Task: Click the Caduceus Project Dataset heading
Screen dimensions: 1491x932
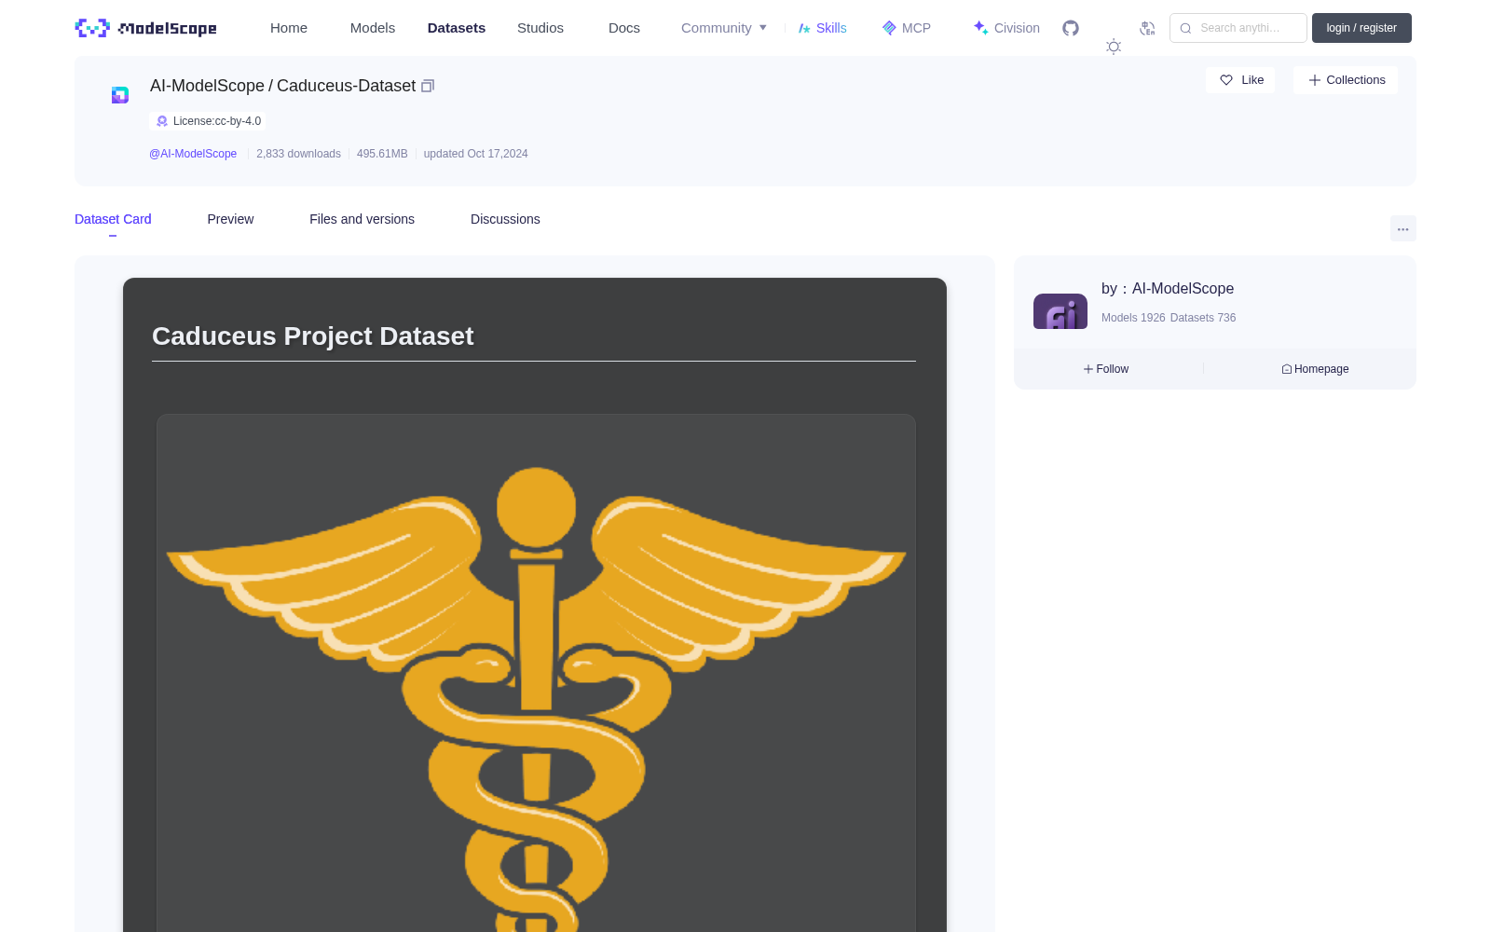Action: coord(312,336)
